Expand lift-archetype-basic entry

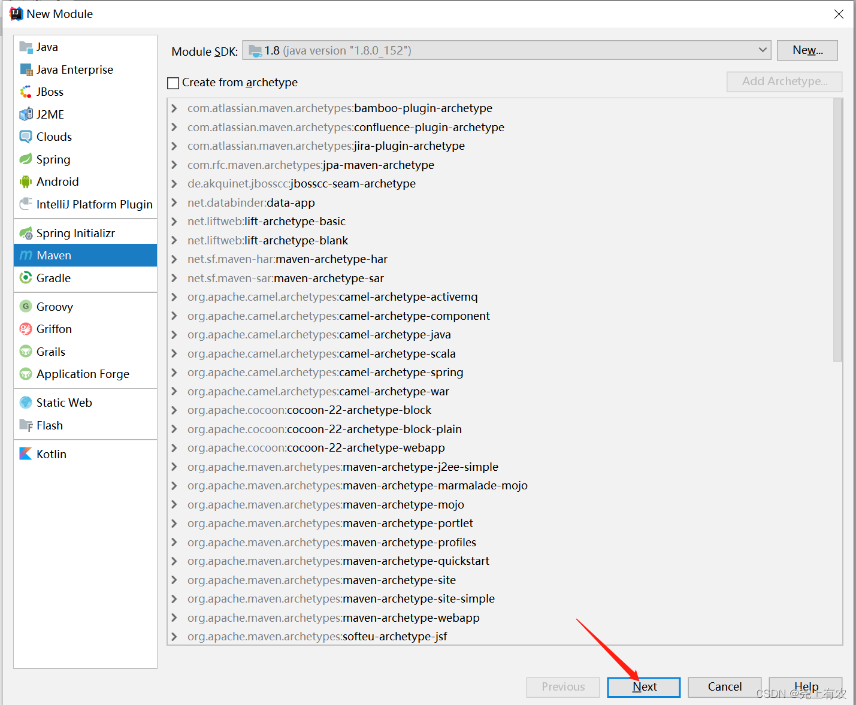click(x=174, y=222)
